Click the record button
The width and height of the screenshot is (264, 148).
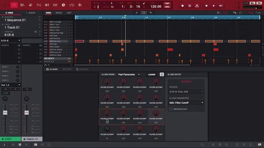(x=182, y=6)
